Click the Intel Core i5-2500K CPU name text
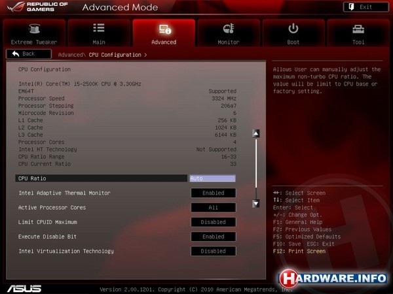Image resolution: width=393 pixels, height=294 pixels. tap(80, 84)
